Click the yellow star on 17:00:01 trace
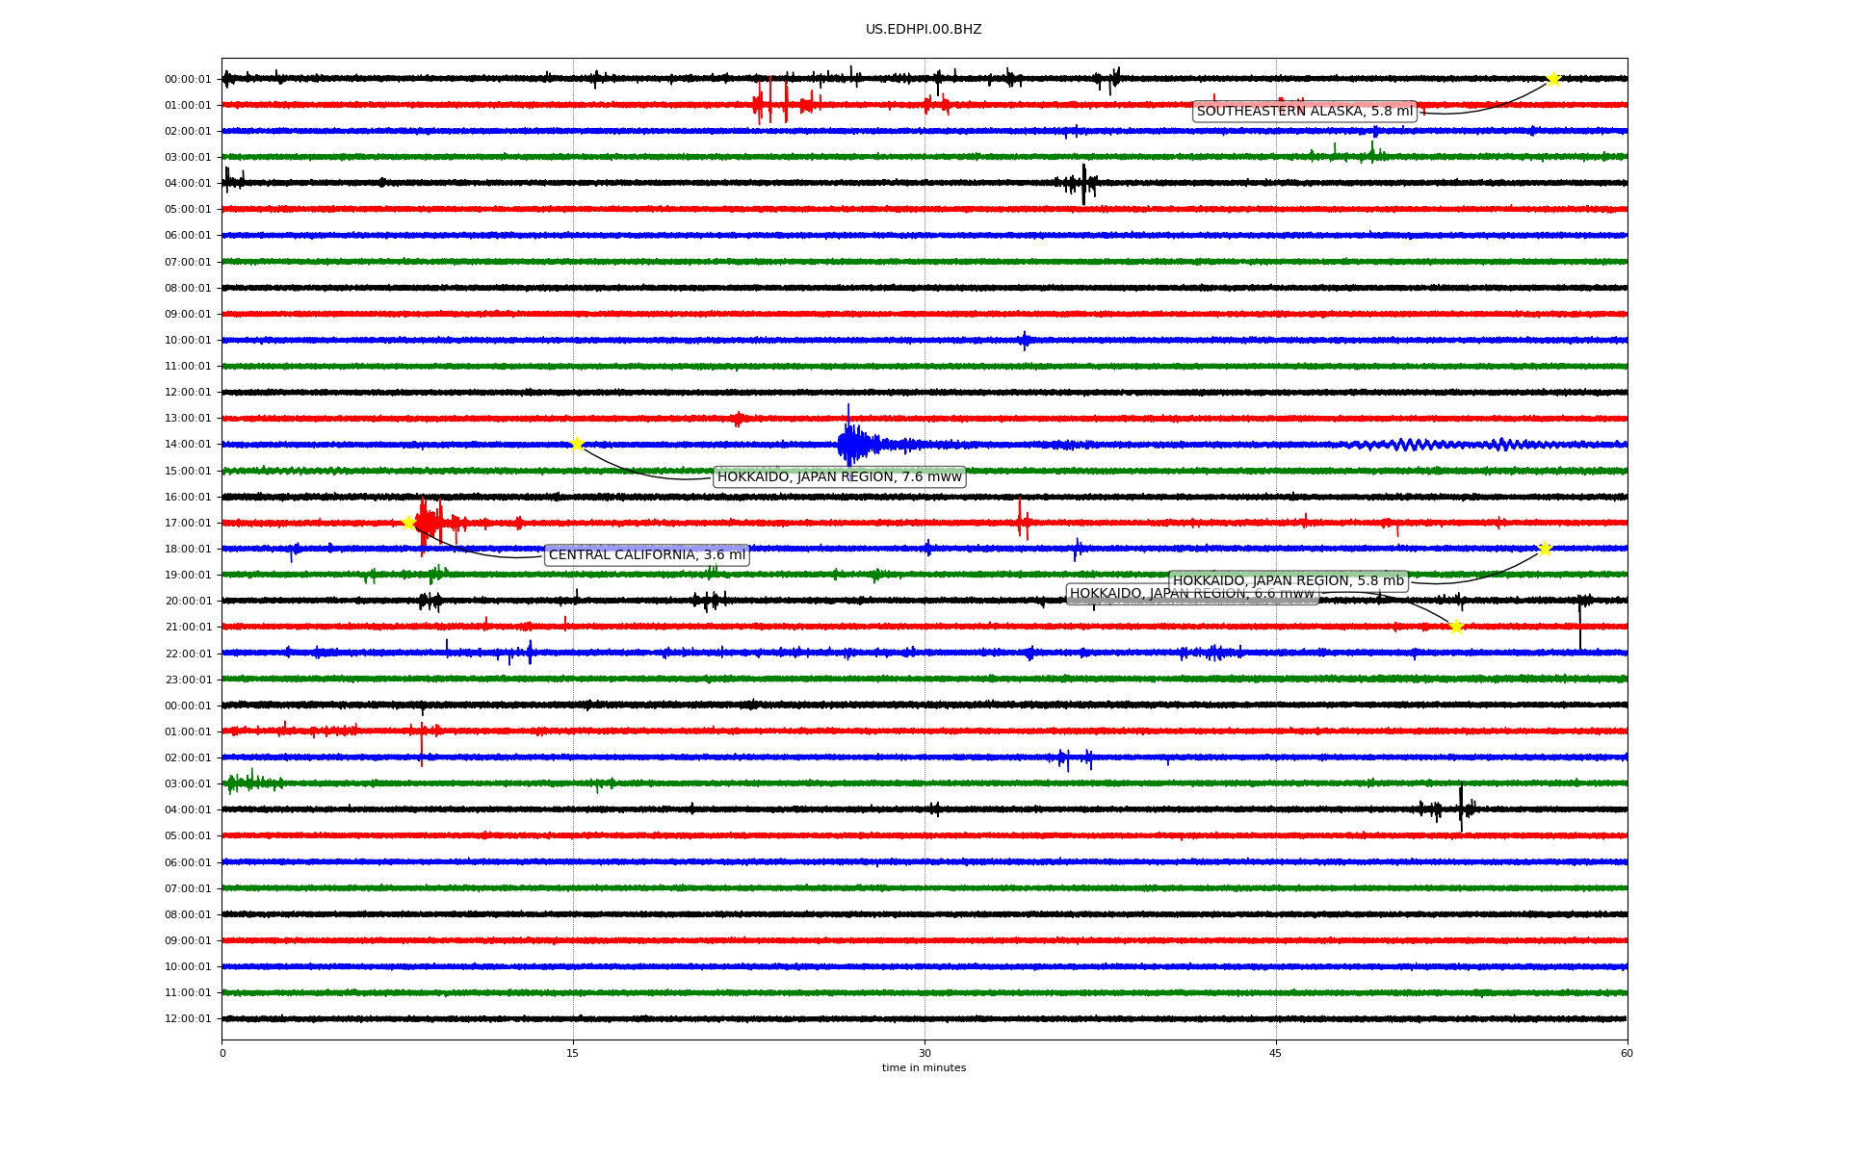The image size is (1849, 1155). tap(408, 523)
